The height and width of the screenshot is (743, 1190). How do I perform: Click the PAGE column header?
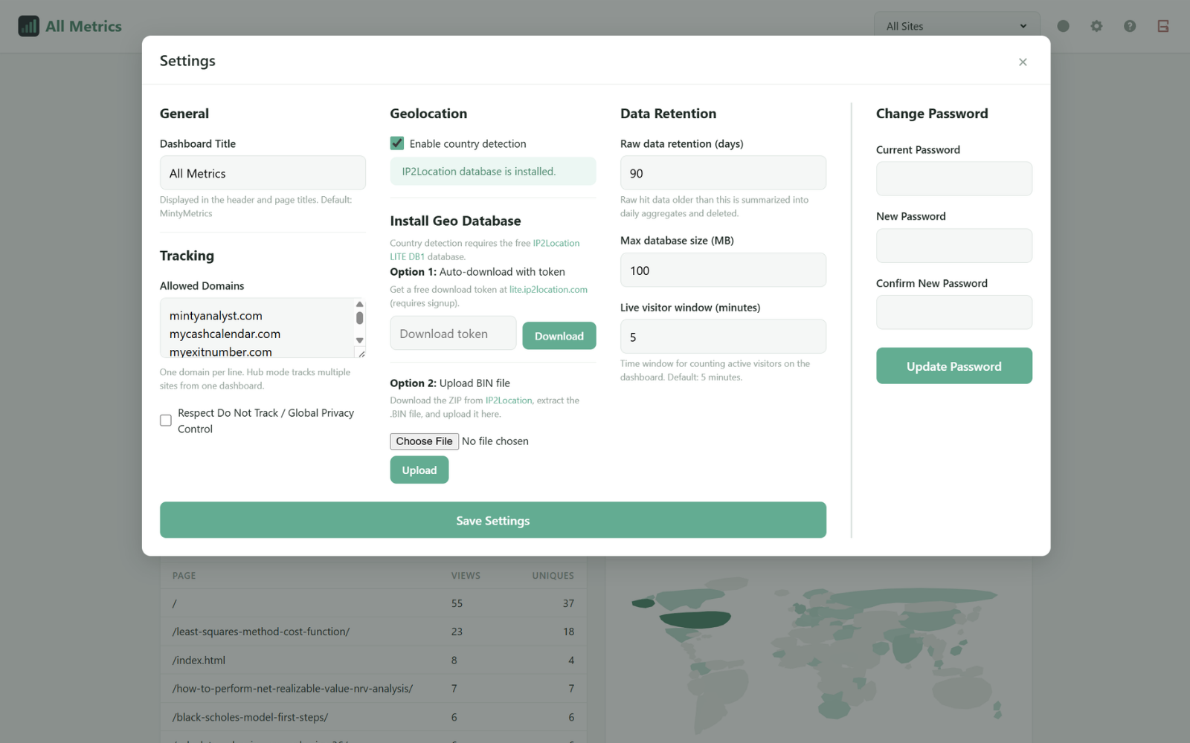point(184,576)
